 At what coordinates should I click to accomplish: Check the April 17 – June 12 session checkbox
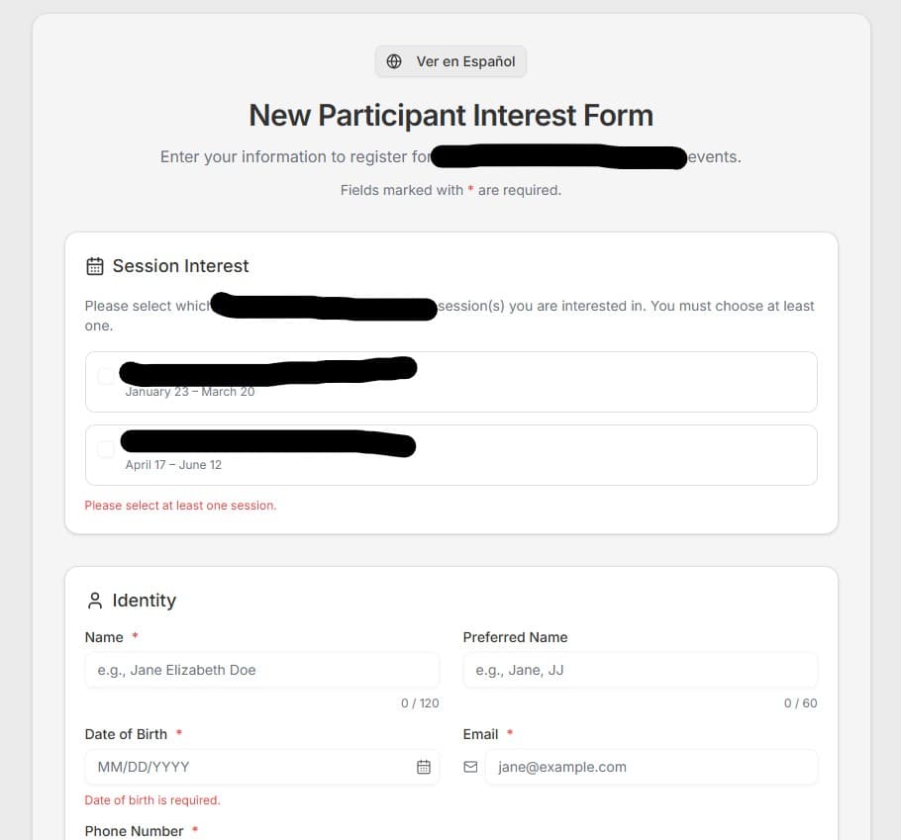click(x=107, y=448)
